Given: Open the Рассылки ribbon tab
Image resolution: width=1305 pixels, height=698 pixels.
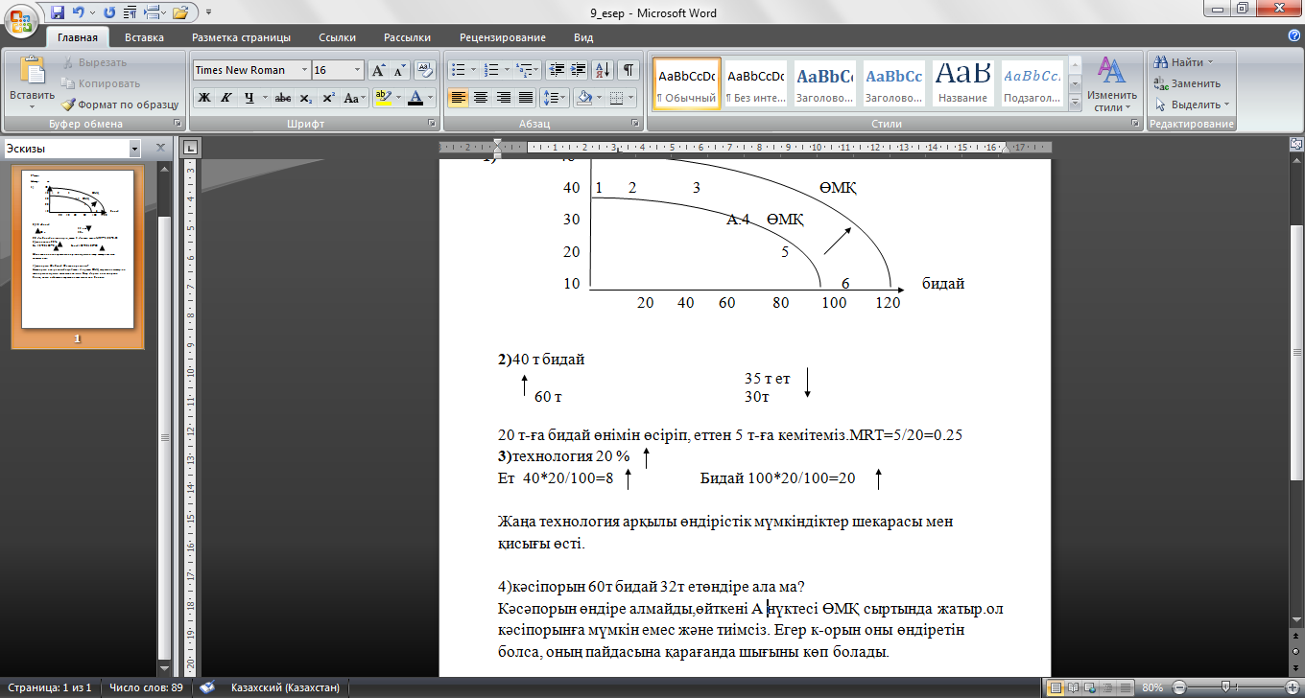Looking at the screenshot, I should click(407, 37).
